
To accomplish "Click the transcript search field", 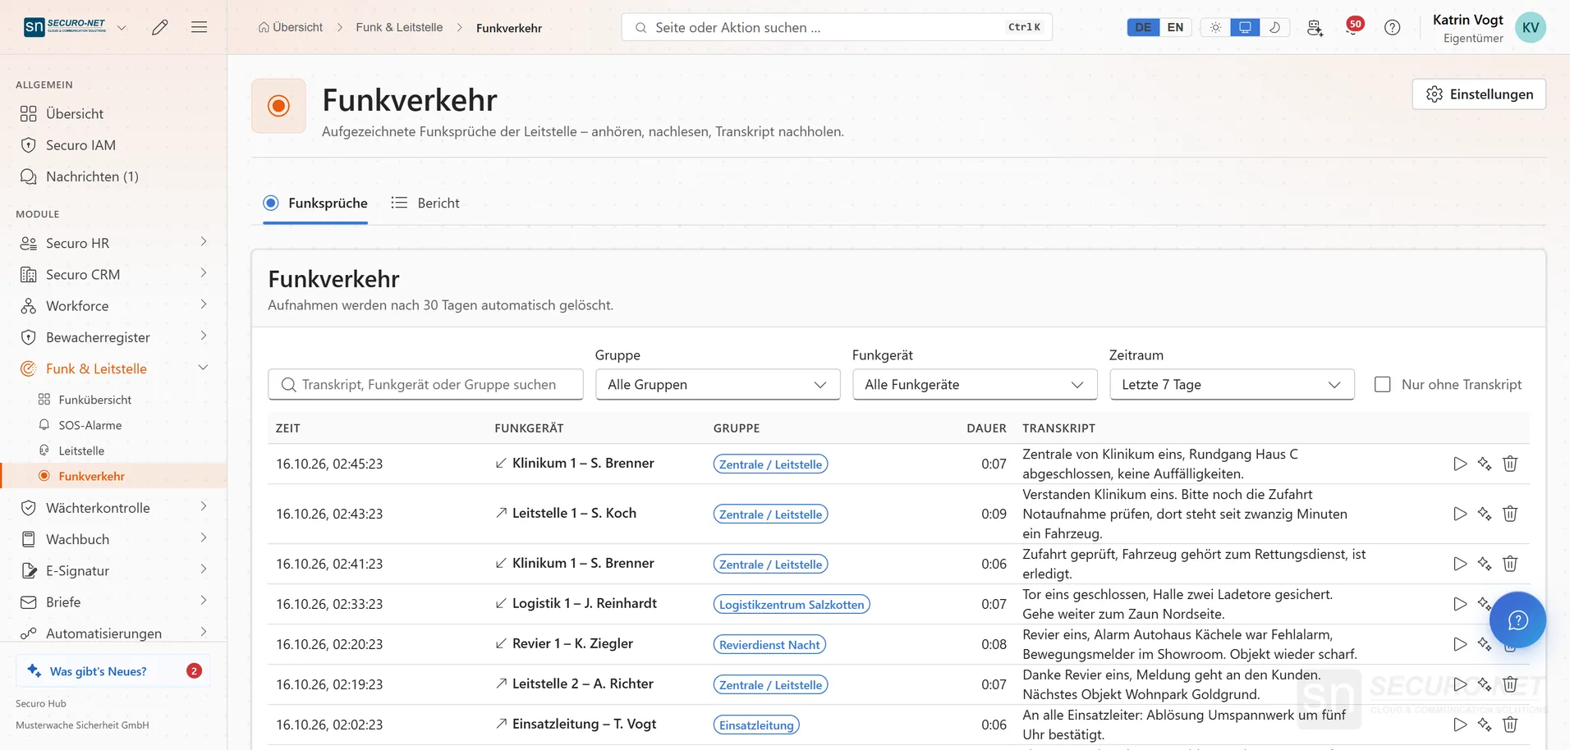I will click(425, 385).
